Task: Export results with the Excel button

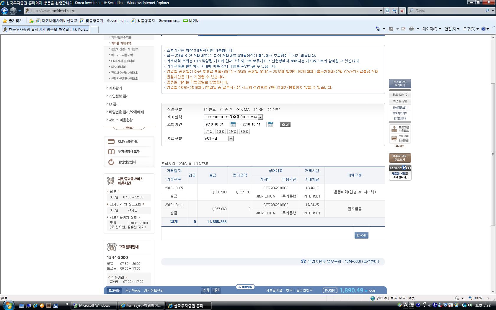Action: (x=361, y=235)
